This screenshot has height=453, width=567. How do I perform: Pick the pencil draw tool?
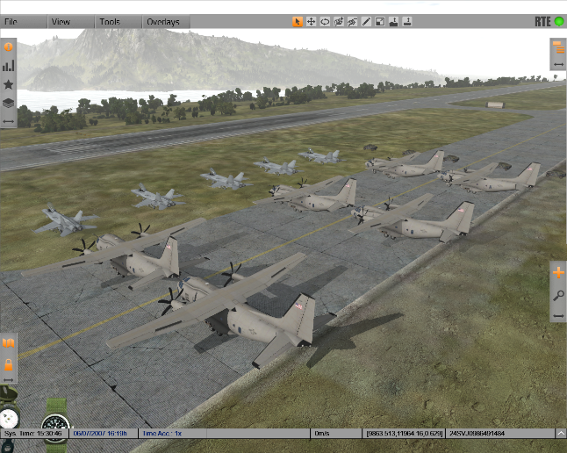point(366,22)
